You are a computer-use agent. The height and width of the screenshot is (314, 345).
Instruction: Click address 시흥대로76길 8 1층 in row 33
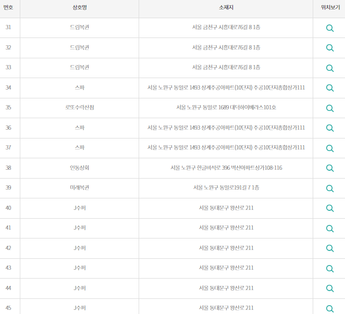coord(239,67)
